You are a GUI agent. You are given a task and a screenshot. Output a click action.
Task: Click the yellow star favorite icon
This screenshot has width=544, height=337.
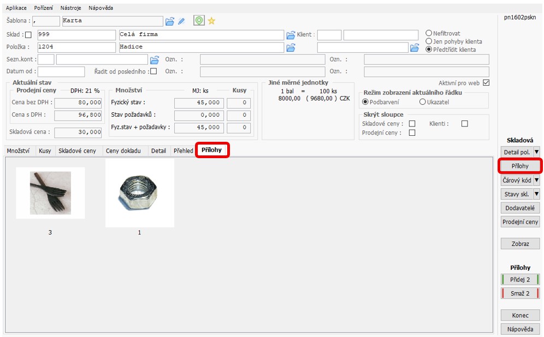point(211,21)
